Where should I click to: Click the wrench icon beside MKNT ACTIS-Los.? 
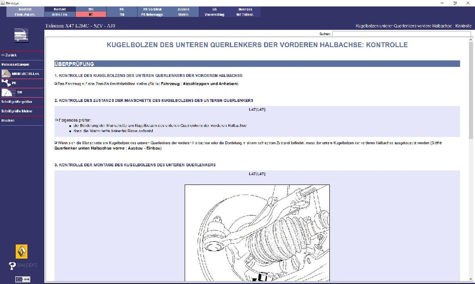[6, 74]
